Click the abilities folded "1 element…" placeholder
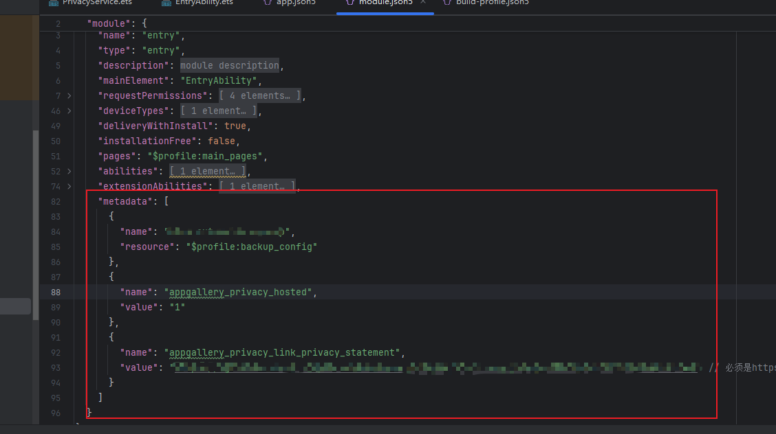Viewport: 776px width, 434px height. point(208,172)
